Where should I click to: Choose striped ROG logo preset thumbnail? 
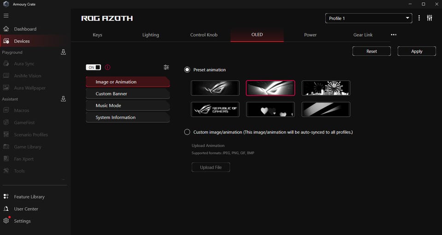point(215,88)
